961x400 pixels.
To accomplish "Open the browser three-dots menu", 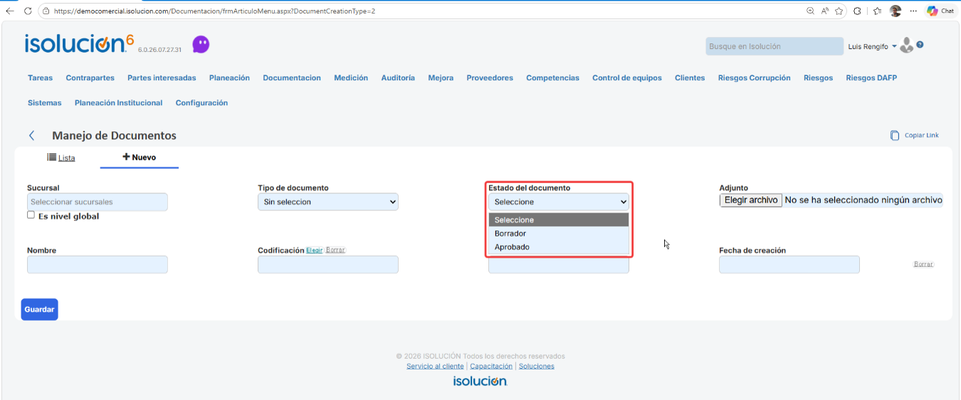I will [x=913, y=11].
